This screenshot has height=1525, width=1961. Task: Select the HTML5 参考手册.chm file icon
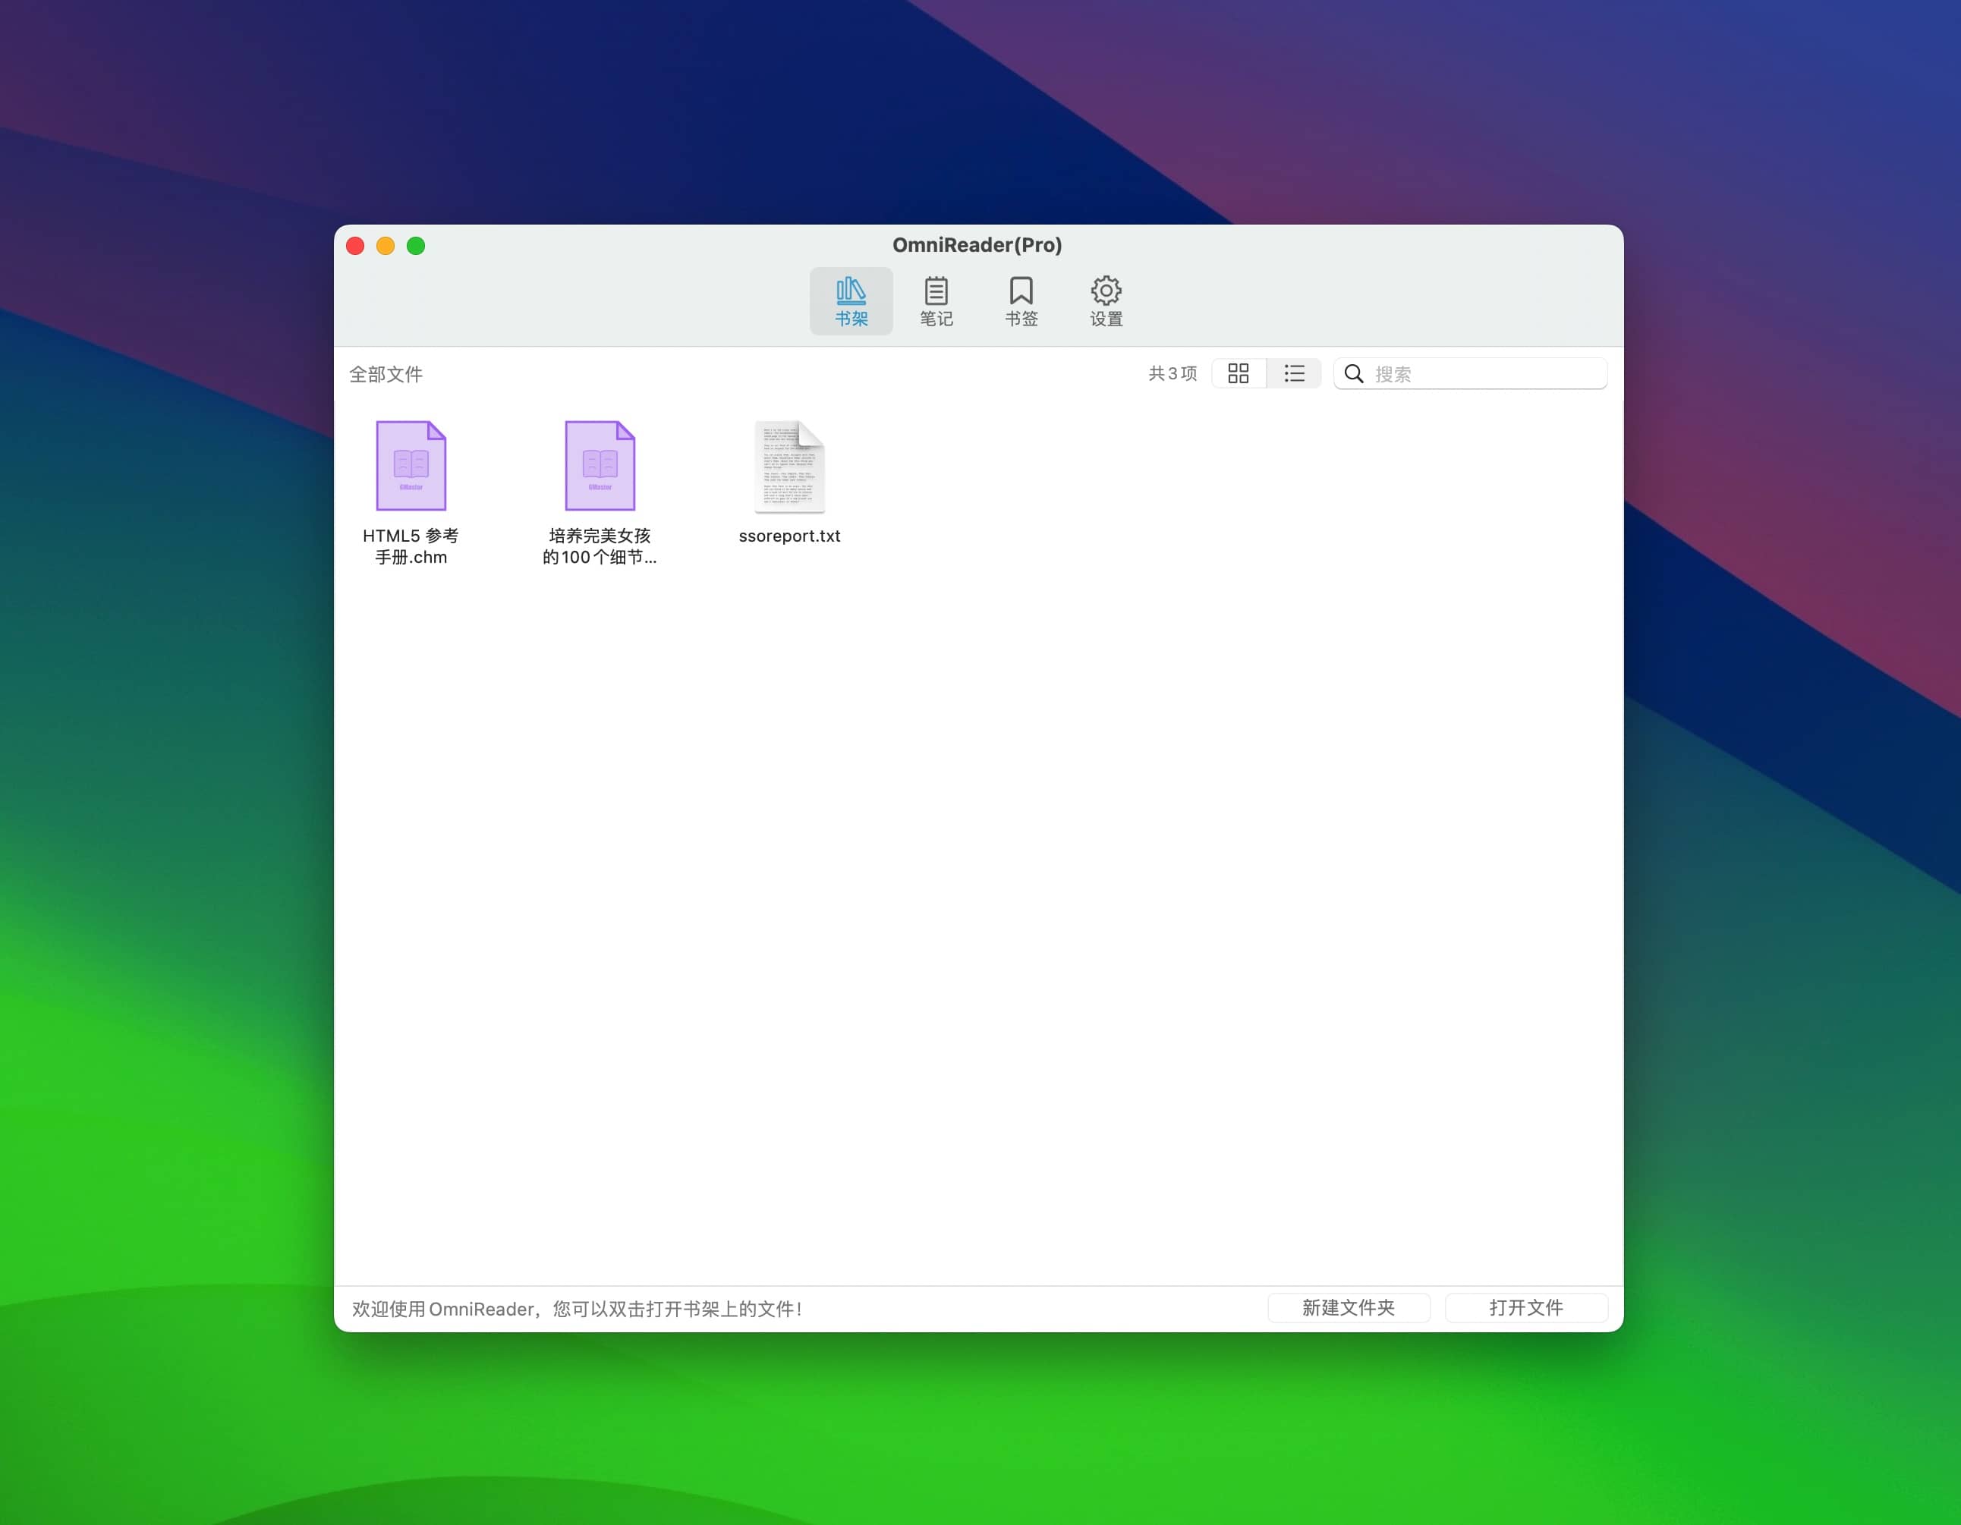[411, 465]
